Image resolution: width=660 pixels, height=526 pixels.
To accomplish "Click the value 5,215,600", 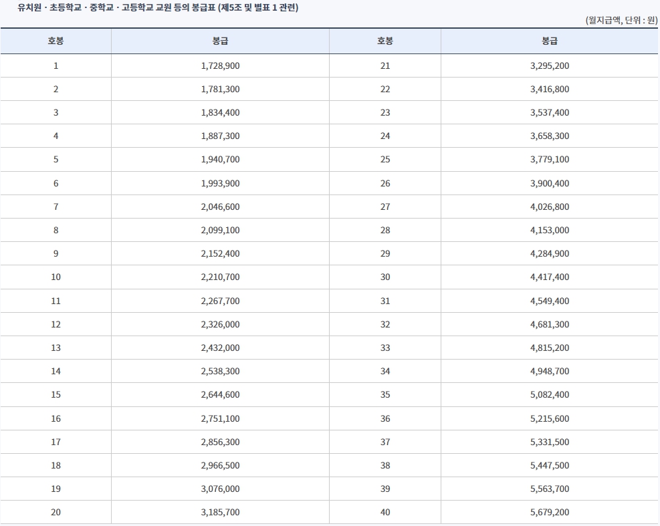I will click(x=550, y=418).
